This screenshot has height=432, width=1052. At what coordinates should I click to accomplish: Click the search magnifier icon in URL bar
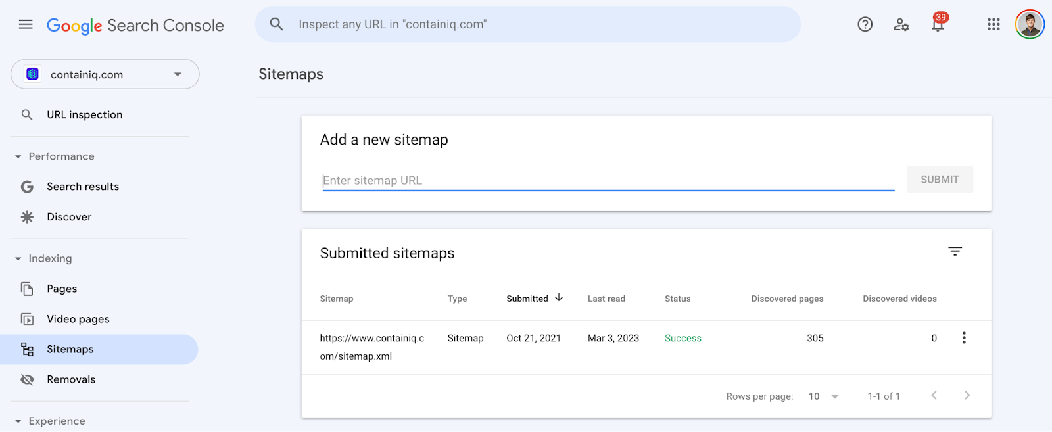coord(277,24)
